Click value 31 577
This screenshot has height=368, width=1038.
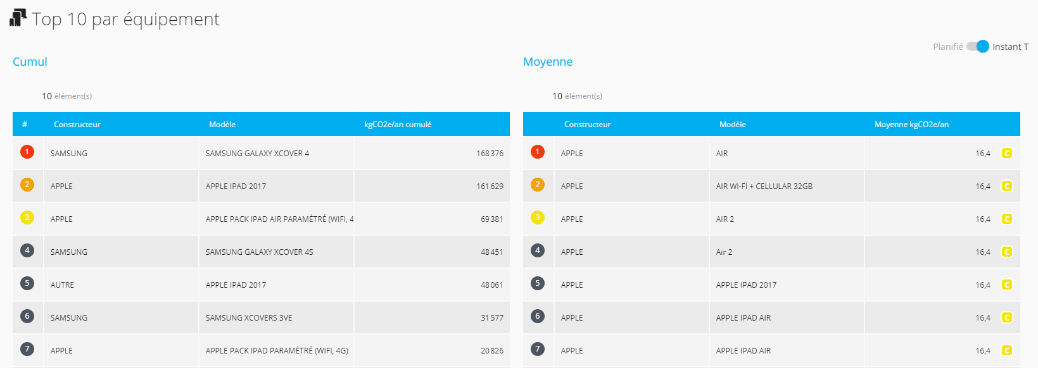tap(491, 318)
